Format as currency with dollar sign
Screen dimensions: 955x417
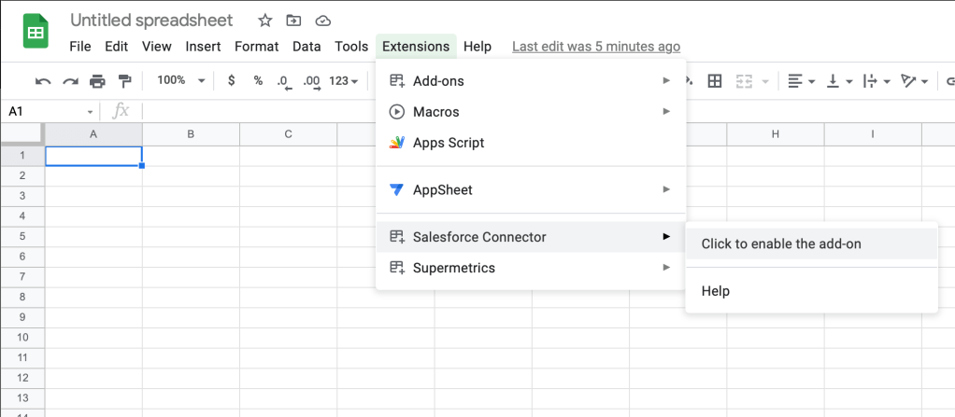point(232,81)
